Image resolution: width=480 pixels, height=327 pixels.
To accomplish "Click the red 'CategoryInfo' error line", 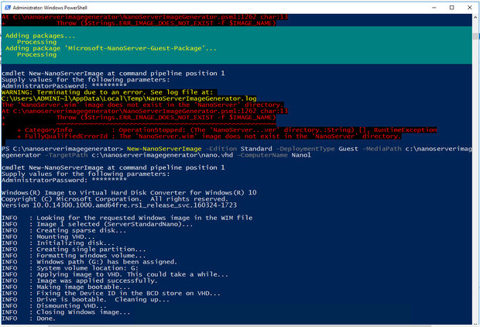I will tap(227, 130).
